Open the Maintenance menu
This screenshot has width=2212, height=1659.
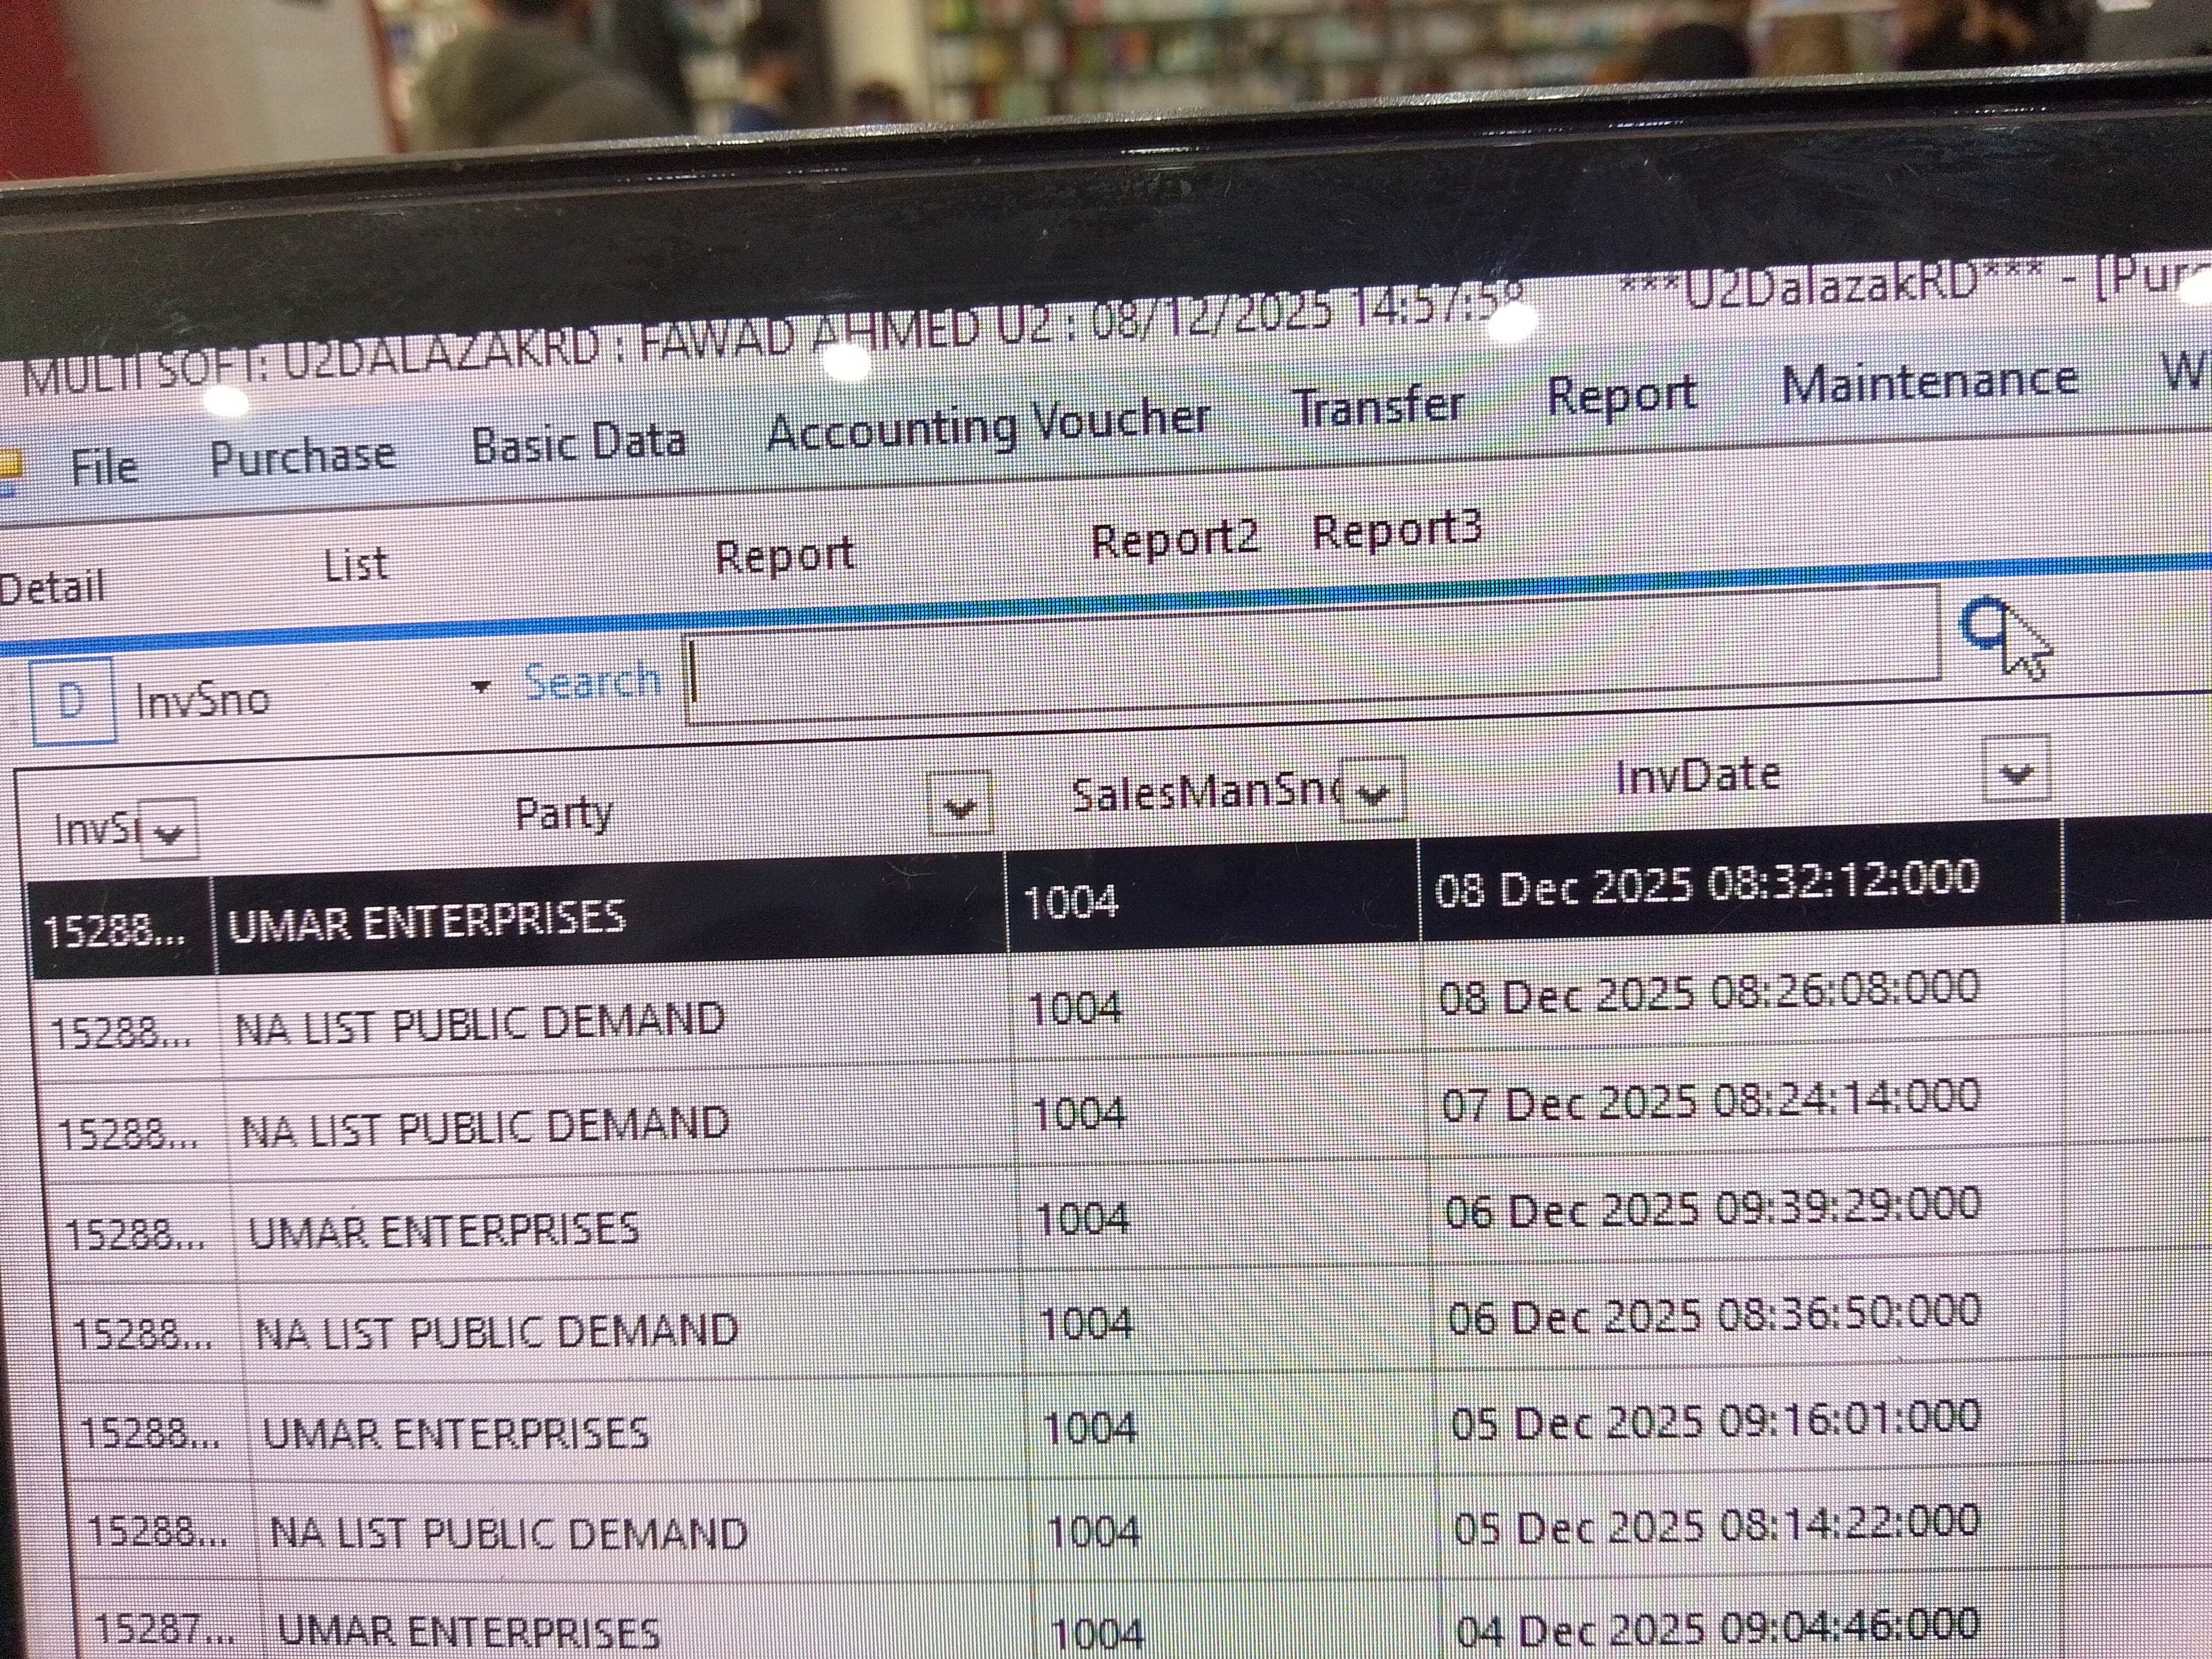[1929, 382]
